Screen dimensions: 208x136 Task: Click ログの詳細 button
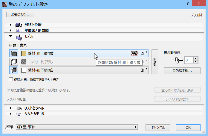pyautogui.click(x=182, y=71)
